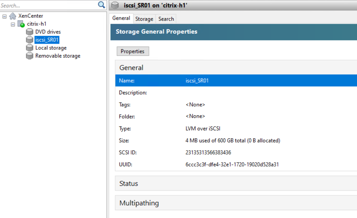Select the XenCenter root label
Viewport: 357px width, 218px height.
point(31,16)
